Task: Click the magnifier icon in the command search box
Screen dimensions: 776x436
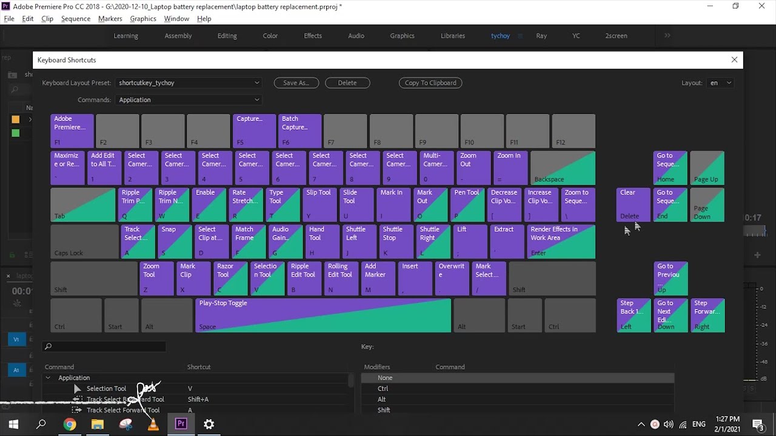Action: 48,346
